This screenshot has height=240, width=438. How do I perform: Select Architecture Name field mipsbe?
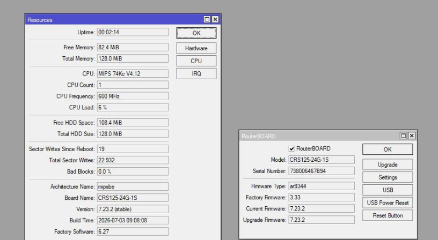pyautogui.click(x=133, y=186)
